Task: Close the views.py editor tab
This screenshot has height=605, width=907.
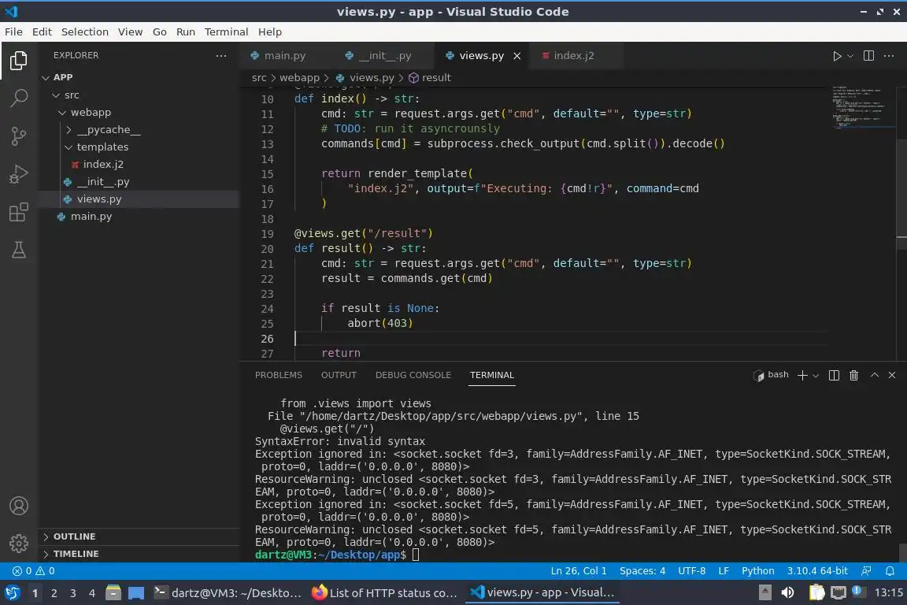Action: coord(516,56)
